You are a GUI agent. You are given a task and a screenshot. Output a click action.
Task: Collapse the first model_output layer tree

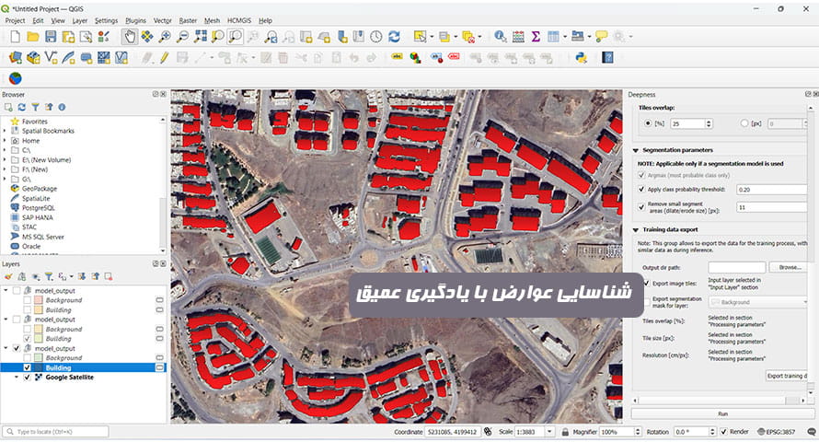click(x=6, y=290)
